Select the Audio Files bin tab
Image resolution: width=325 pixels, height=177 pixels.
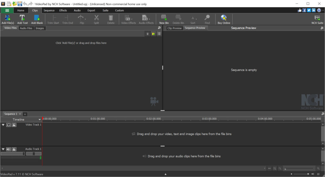[26, 28]
